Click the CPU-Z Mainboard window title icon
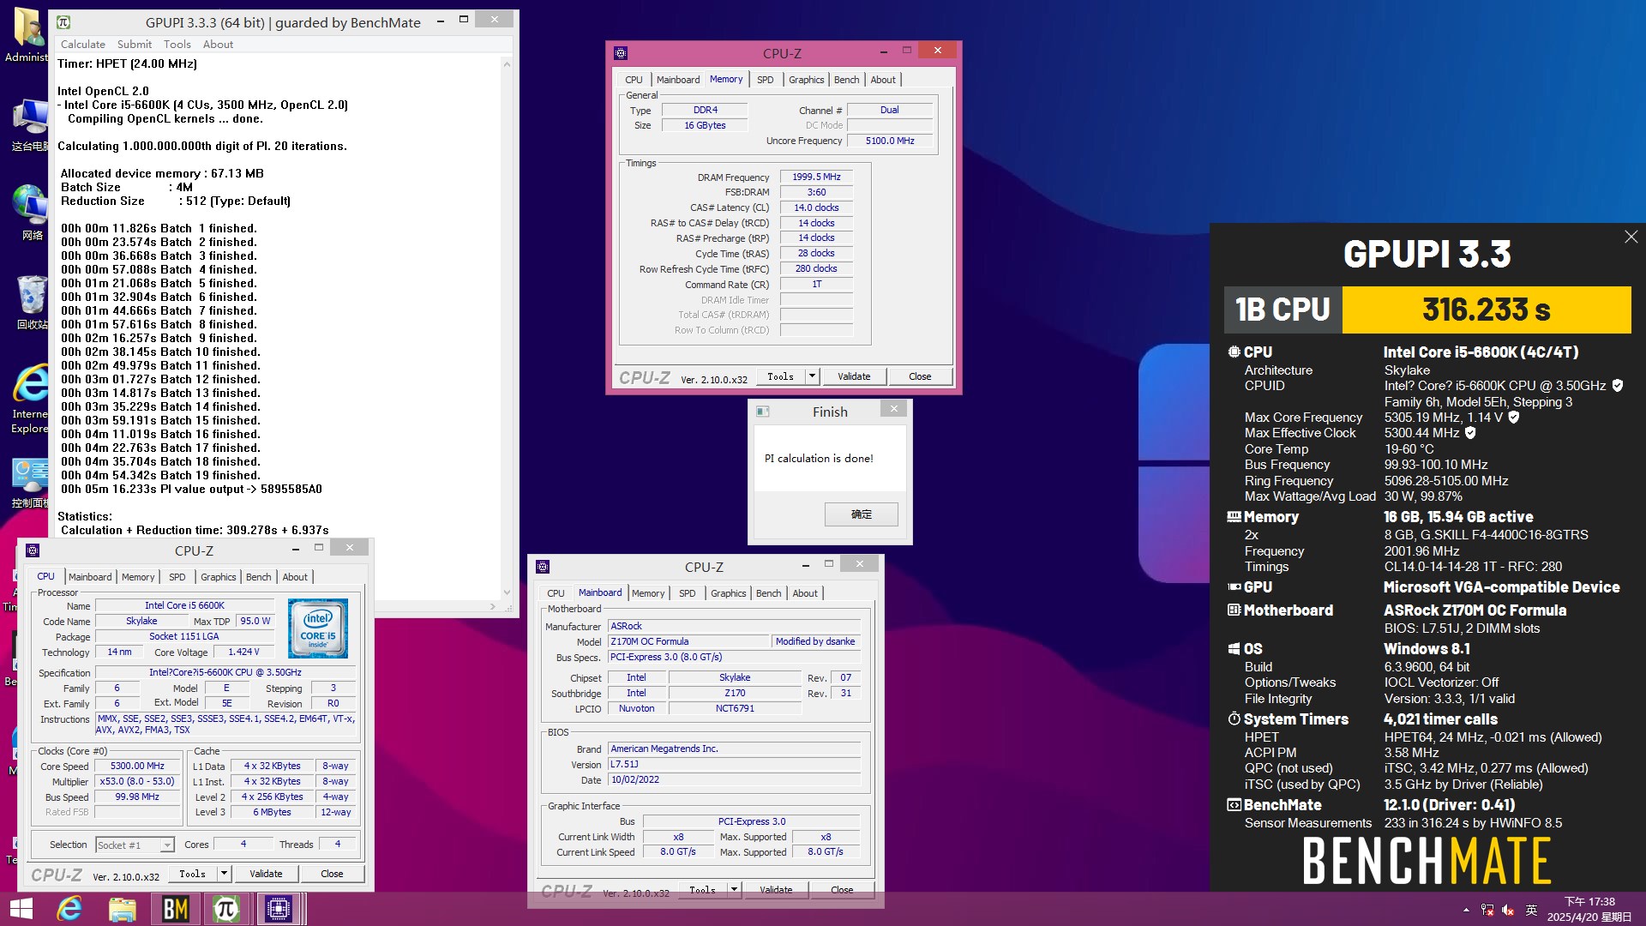The image size is (1646, 926). (543, 567)
